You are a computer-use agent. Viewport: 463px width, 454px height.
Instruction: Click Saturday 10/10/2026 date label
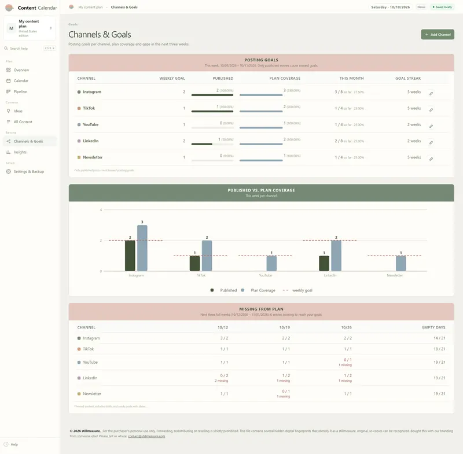tap(390, 7)
